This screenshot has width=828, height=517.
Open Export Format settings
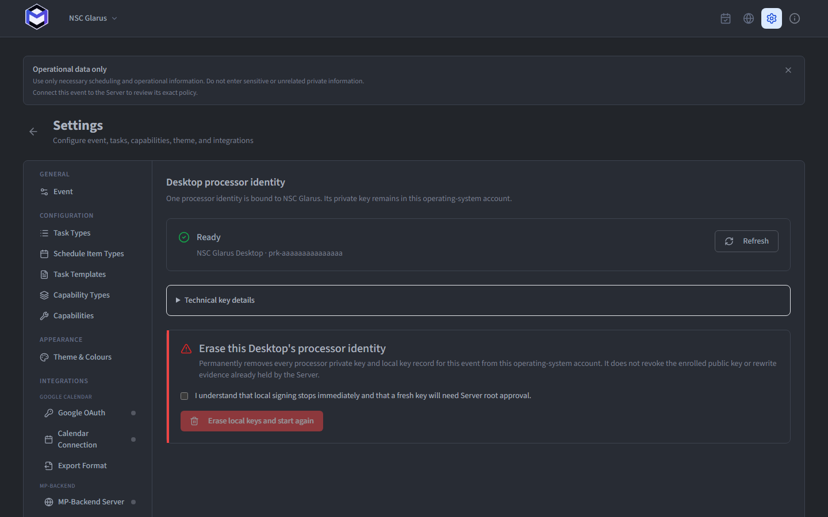(x=90, y=466)
